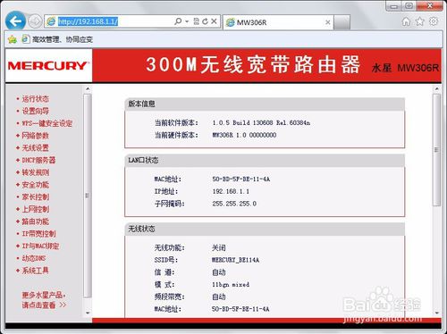Image resolution: width=447 pixels, height=334 pixels.
Task: Expand 无线设置 menu
Action: 35,148
